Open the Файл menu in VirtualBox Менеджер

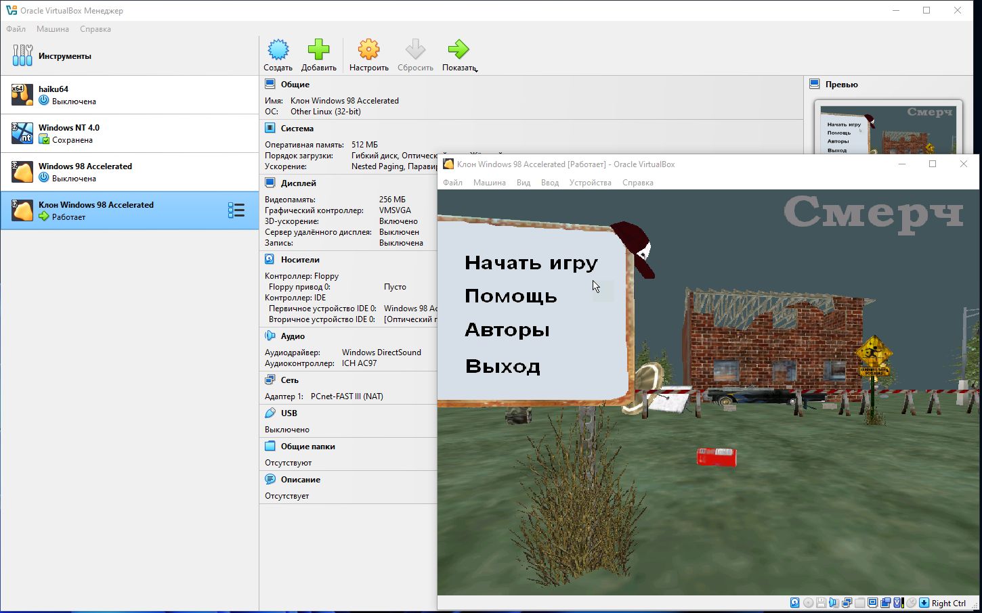(16, 29)
